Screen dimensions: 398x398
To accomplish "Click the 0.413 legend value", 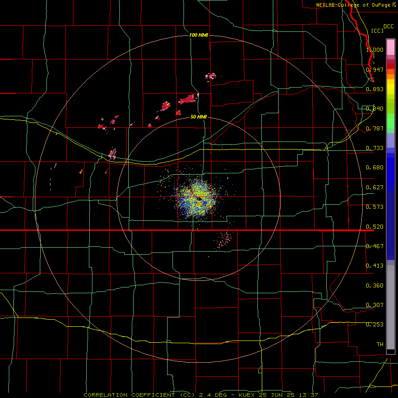I will tap(375, 266).
